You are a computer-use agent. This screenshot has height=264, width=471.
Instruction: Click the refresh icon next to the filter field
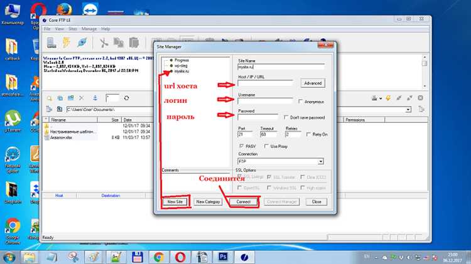point(126,98)
